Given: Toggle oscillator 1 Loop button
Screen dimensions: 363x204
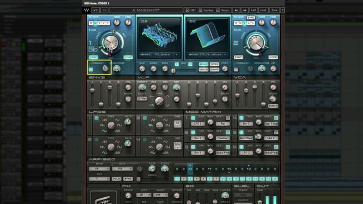Looking at the screenshot, I should pos(128,57).
